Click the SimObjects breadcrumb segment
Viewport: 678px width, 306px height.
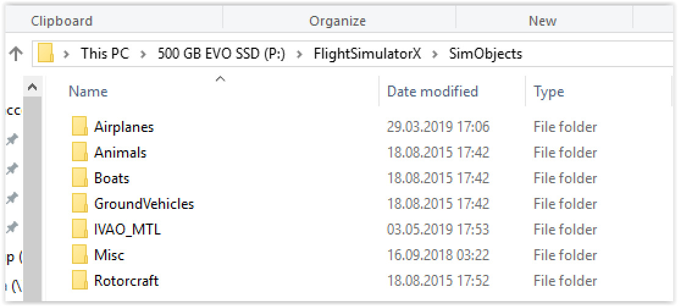[486, 54]
